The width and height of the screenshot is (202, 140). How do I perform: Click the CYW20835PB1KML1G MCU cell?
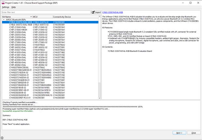43,95
